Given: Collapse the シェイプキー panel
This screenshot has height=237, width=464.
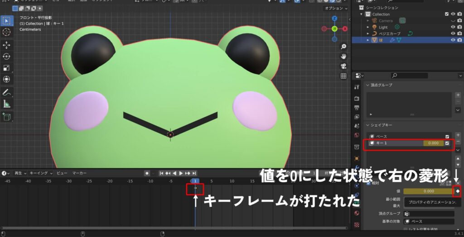Looking at the screenshot, I should [367, 125].
